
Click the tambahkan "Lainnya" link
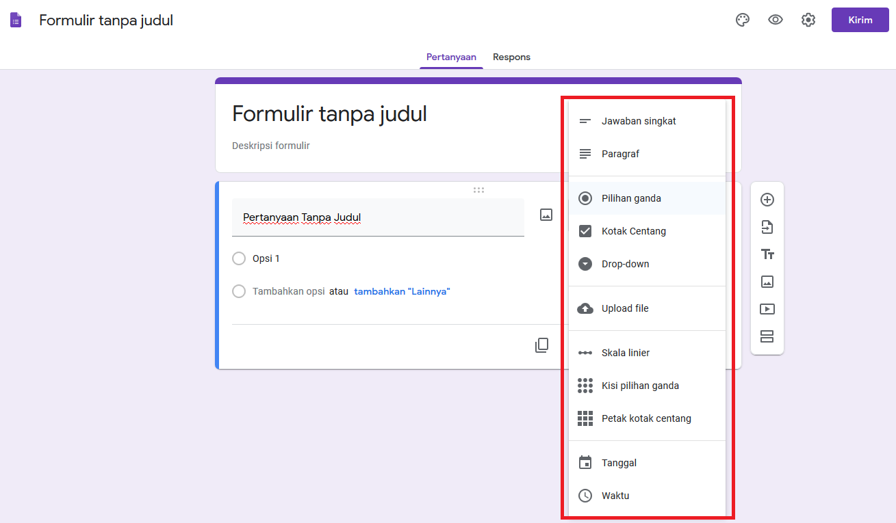[402, 291]
